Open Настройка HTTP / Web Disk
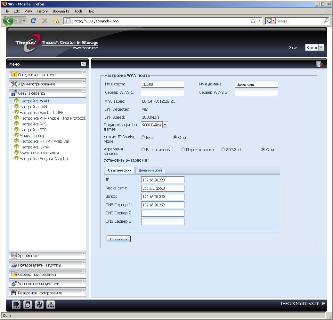Image resolution: width=333 pixels, height=320 pixels. (x=45, y=141)
